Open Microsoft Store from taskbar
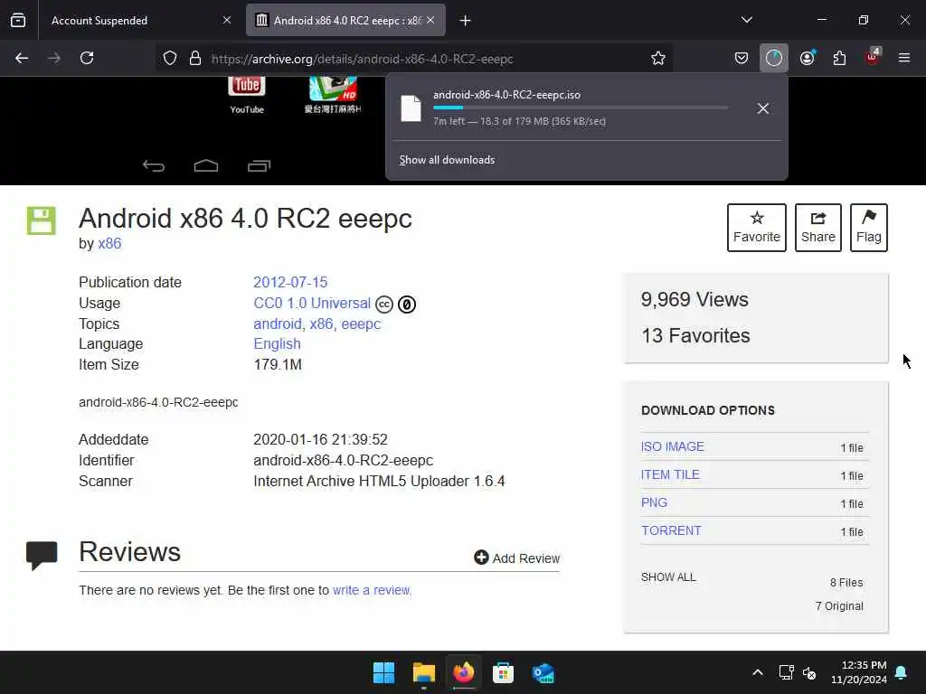 (503, 672)
